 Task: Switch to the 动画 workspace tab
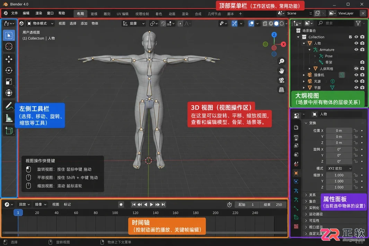click(x=172, y=14)
